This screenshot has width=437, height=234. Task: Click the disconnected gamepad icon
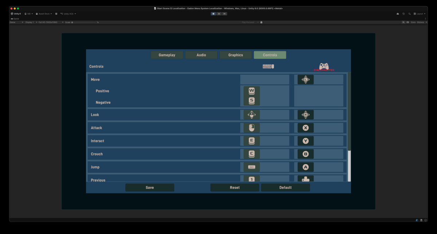pyautogui.click(x=324, y=66)
